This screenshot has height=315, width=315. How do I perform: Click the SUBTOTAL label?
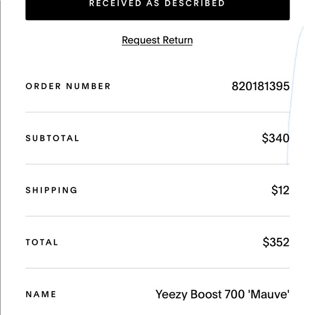[x=53, y=138]
